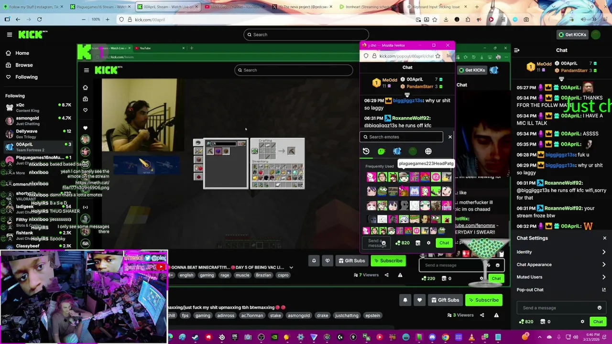Go to Browse in Kick sidebar
612x344 pixels.
(x=24, y=65)
